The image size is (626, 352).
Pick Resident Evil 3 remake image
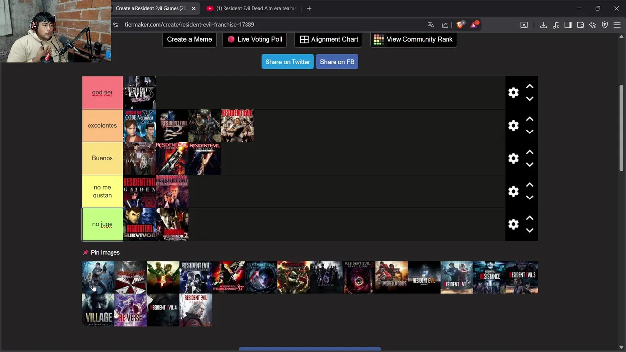522,277
